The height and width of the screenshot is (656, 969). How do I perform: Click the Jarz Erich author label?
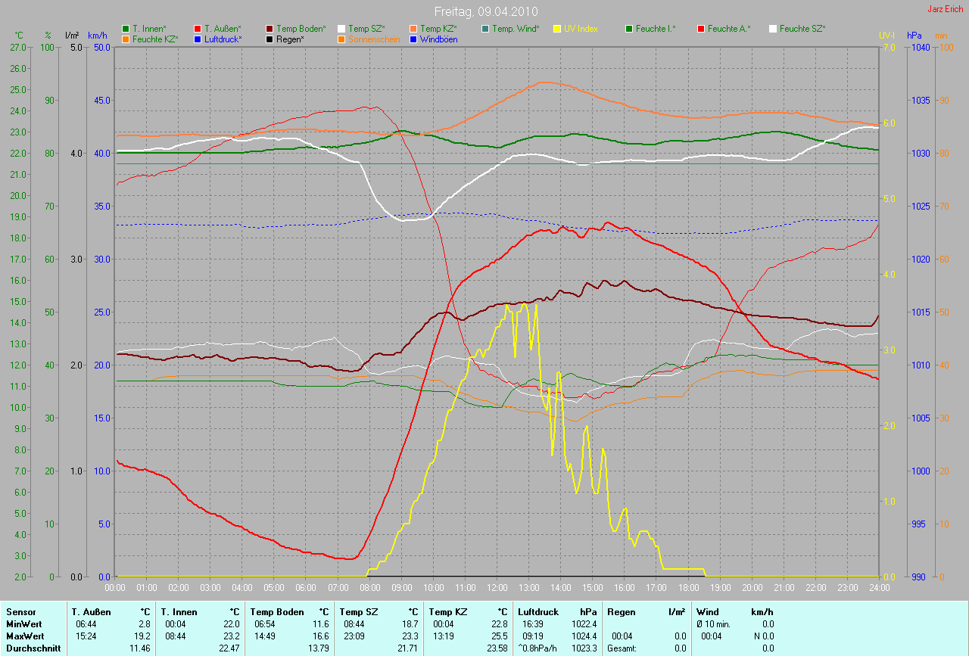click(x=946, y=9)
